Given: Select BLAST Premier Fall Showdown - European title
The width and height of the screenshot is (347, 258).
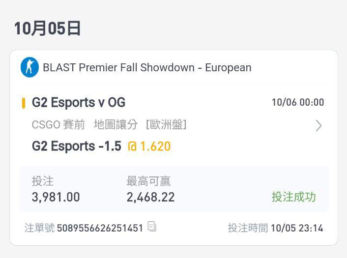Looking at the screenshot, I should pos(147,67).
